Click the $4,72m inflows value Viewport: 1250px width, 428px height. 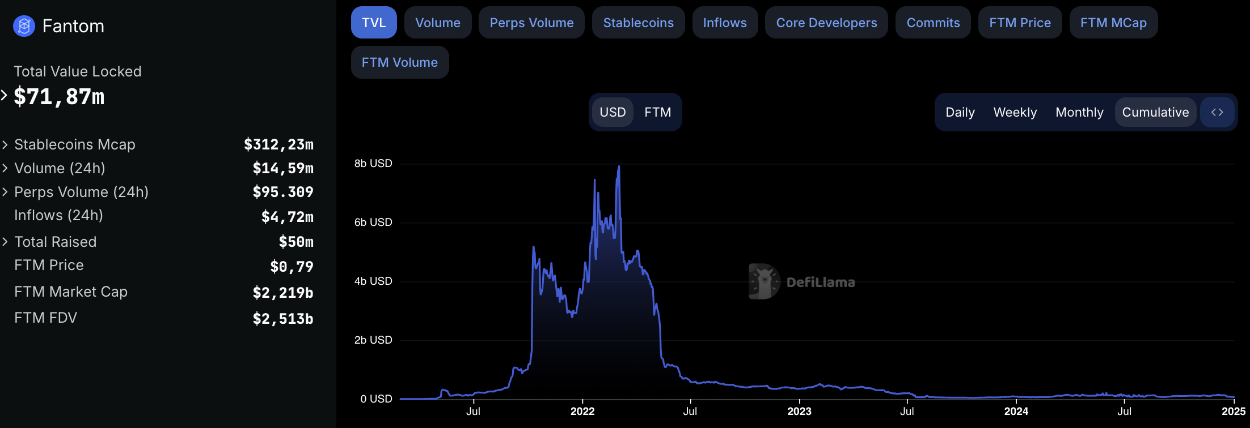tap(288, 217)
